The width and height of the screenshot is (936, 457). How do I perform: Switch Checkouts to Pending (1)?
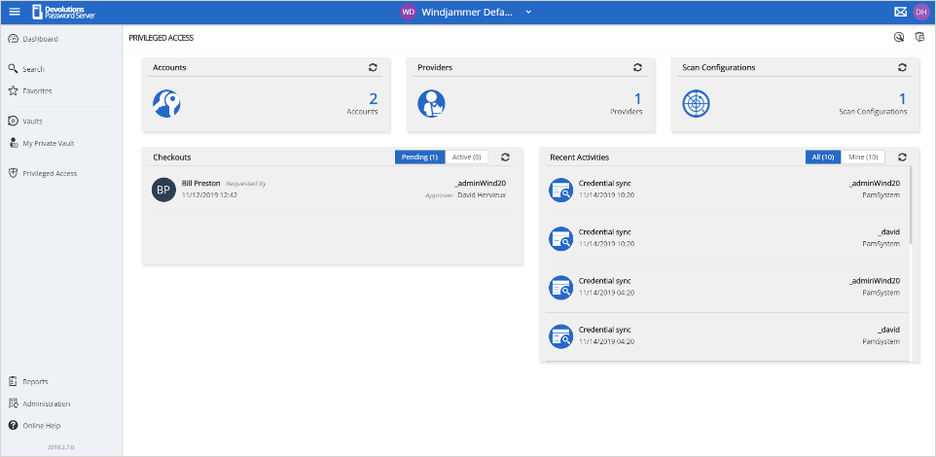(x=419, y=157)
